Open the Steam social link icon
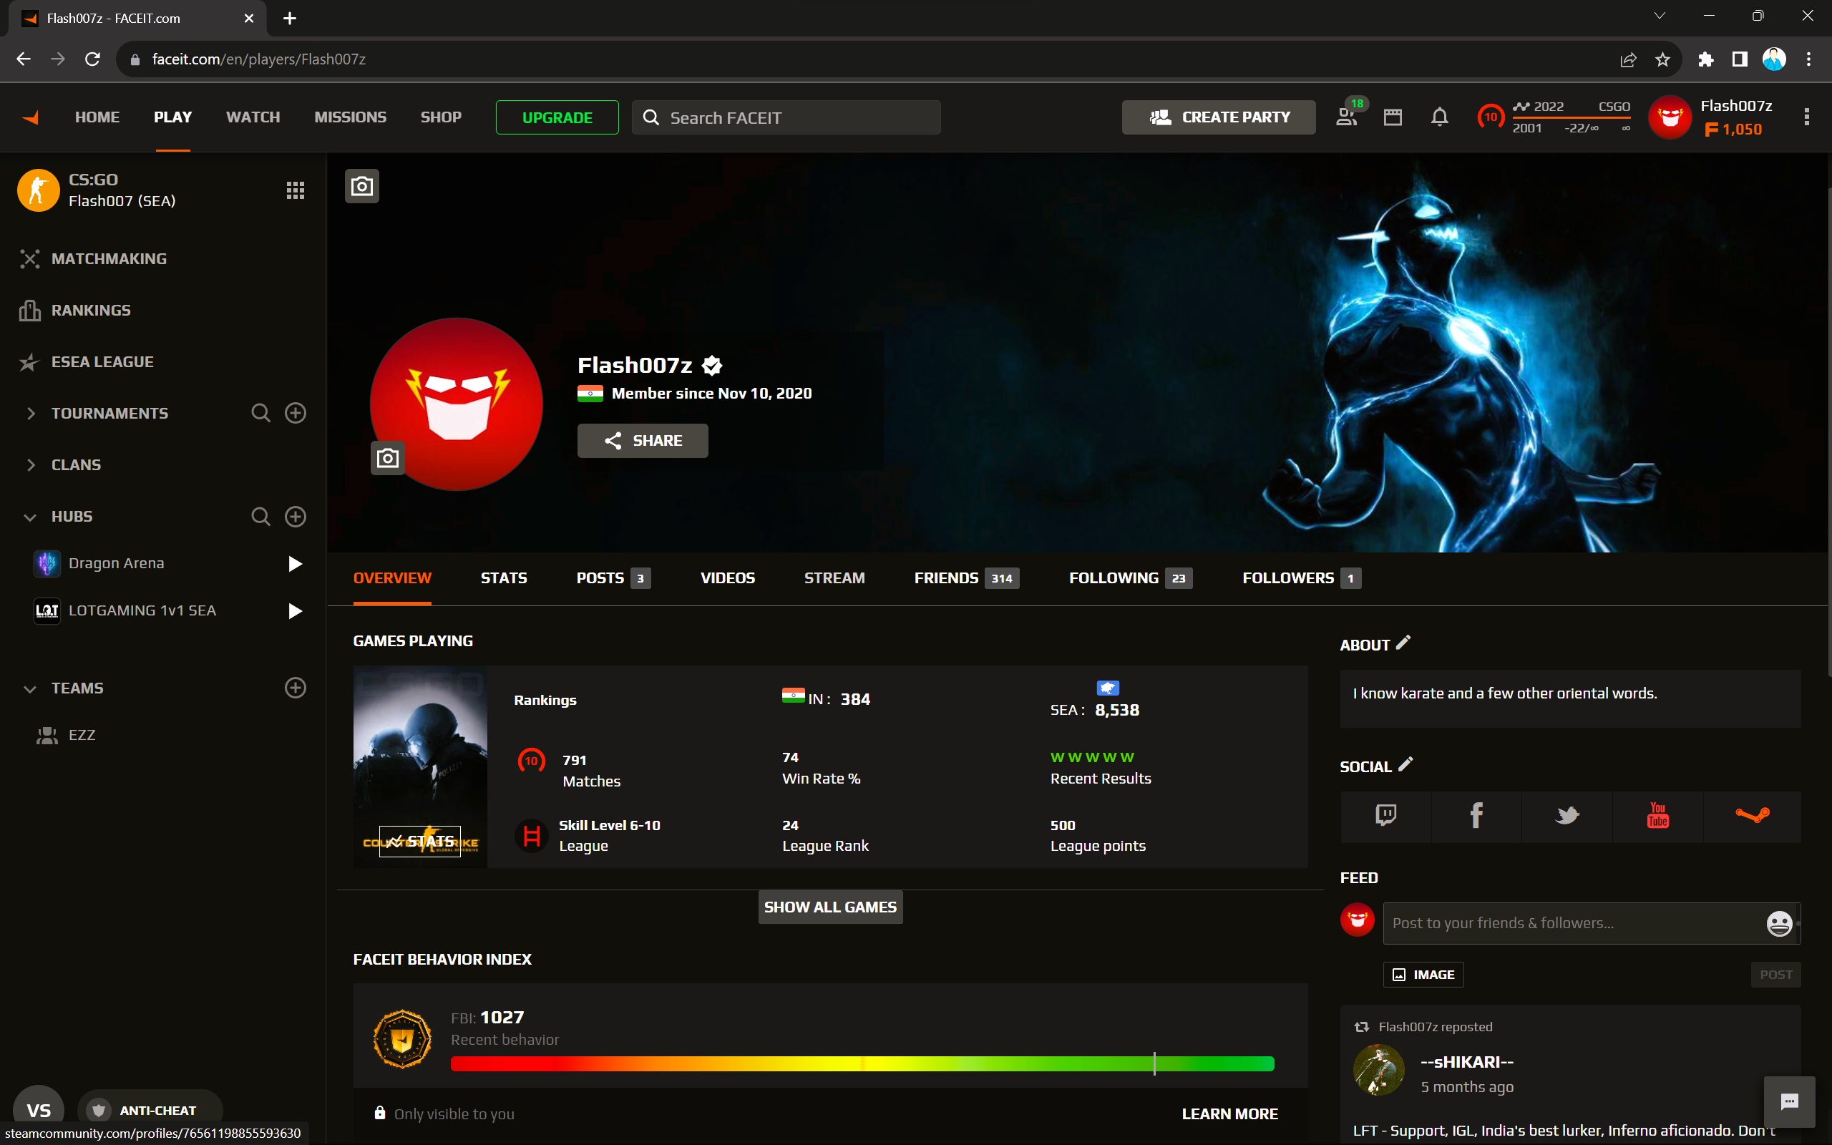The width and height of the screenshot is (1832, 1145). tap(1751, 816)
